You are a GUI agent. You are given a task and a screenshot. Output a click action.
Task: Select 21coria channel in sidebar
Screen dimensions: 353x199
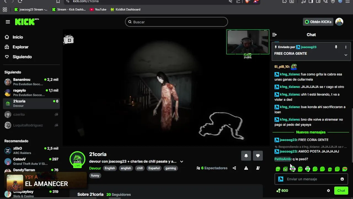[31, 103]
